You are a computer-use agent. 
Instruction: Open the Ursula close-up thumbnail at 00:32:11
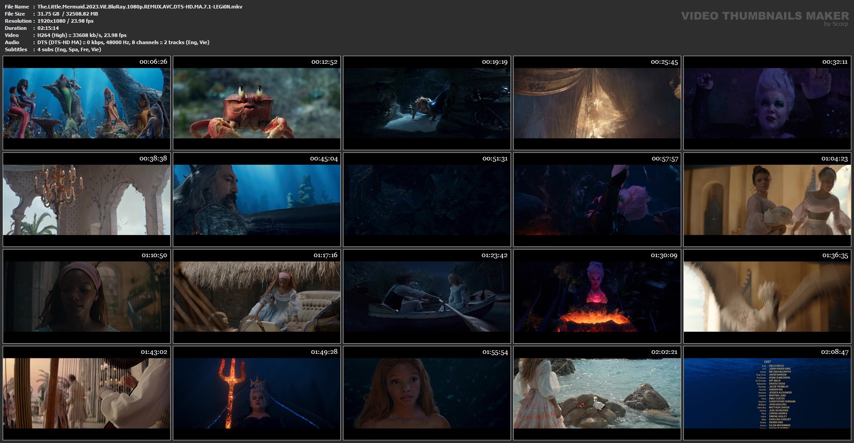coord(767,103)
